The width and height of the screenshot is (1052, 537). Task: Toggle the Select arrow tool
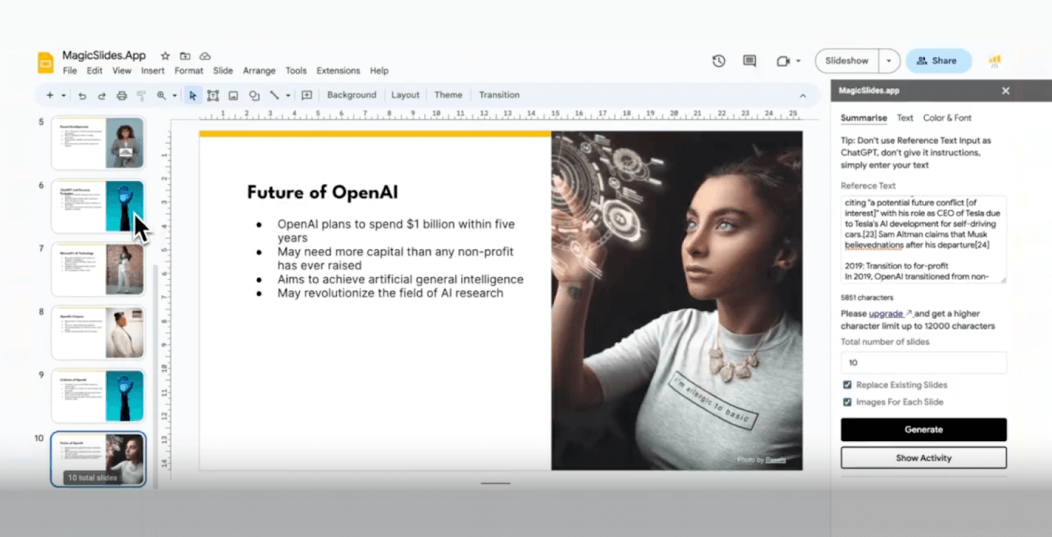click(192, 94)
